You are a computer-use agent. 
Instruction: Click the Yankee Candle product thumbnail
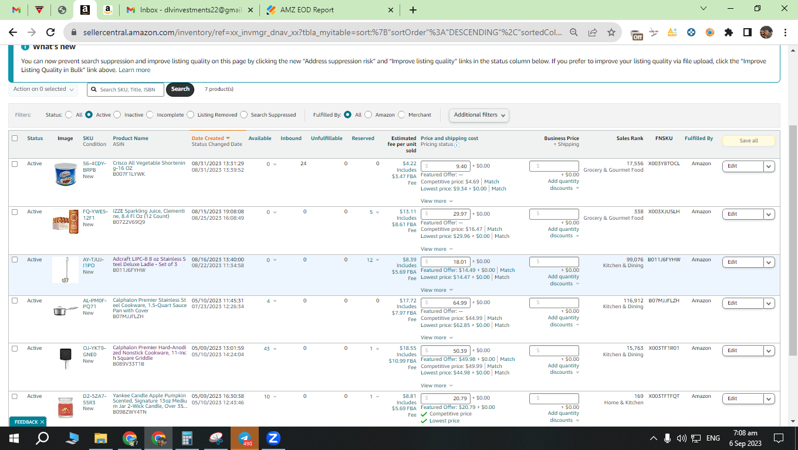(x=65, y=407)
